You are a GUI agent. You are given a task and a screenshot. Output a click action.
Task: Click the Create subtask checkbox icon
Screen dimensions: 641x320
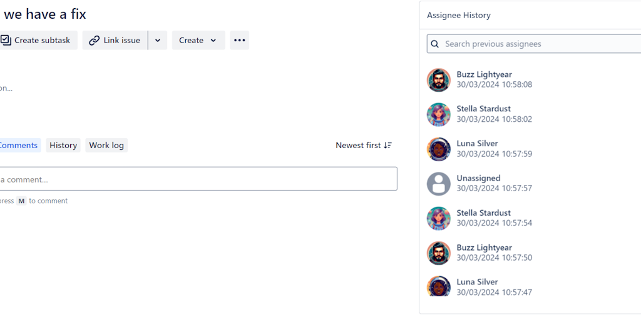[6, 40]
